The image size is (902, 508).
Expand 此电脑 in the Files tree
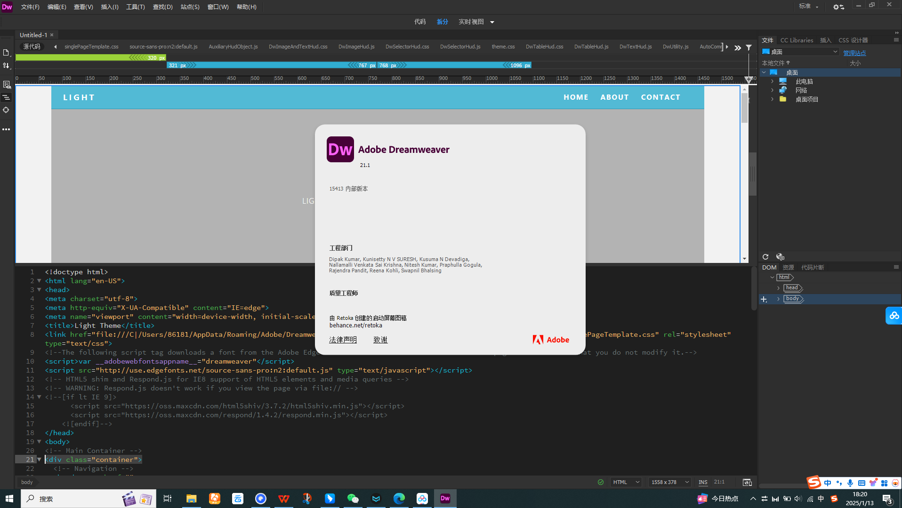772,81
